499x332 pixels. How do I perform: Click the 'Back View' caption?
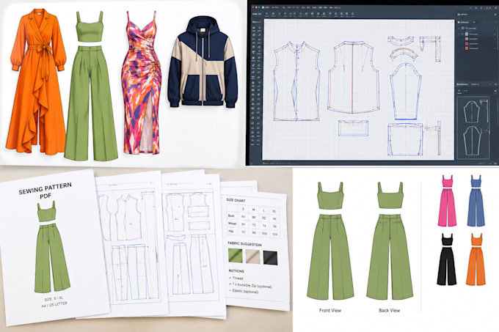pyautogui.click(x=389, y=311)
